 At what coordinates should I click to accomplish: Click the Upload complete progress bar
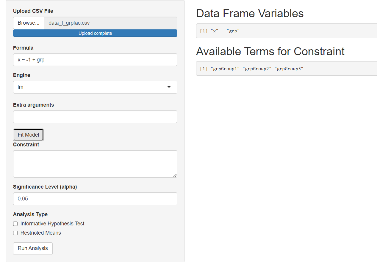95,33
